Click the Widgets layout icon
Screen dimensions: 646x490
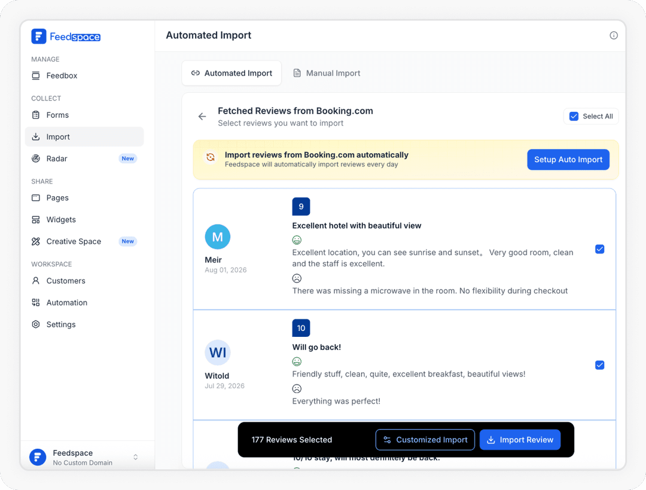coord(36,220)
